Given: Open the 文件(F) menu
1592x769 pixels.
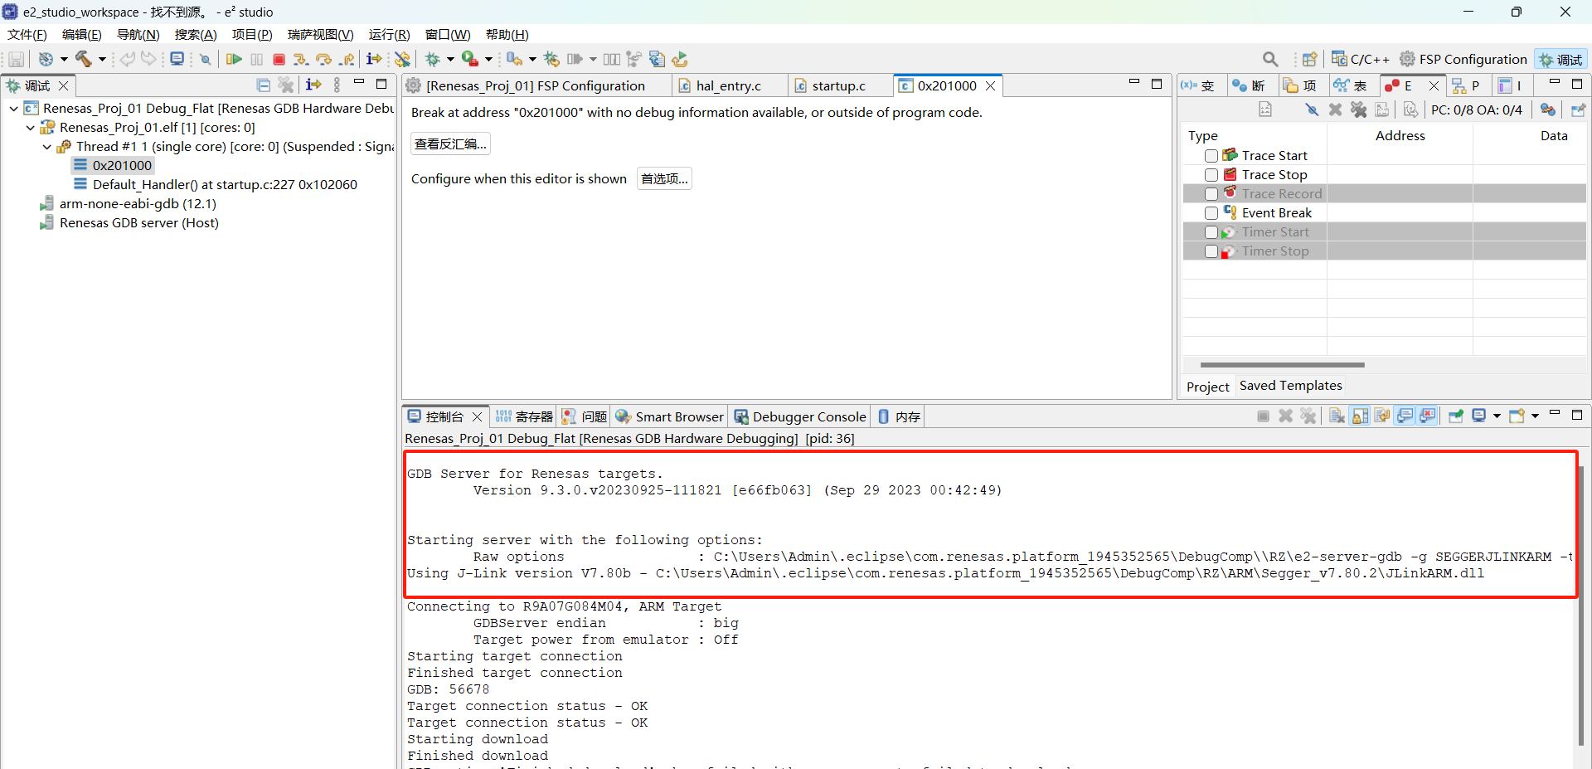Looking at the screenshot, I should point(27,34).
